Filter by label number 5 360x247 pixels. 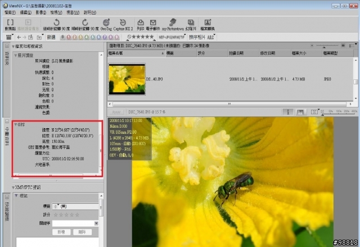93,37
